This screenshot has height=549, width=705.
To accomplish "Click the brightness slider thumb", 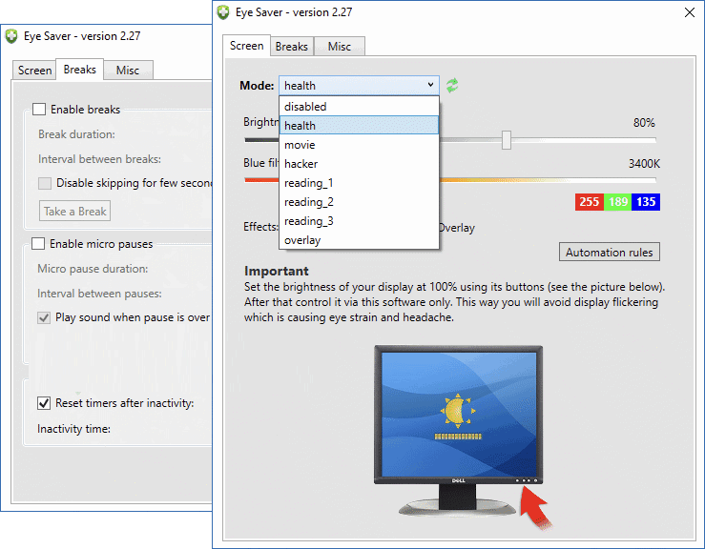I will [507, 141].
